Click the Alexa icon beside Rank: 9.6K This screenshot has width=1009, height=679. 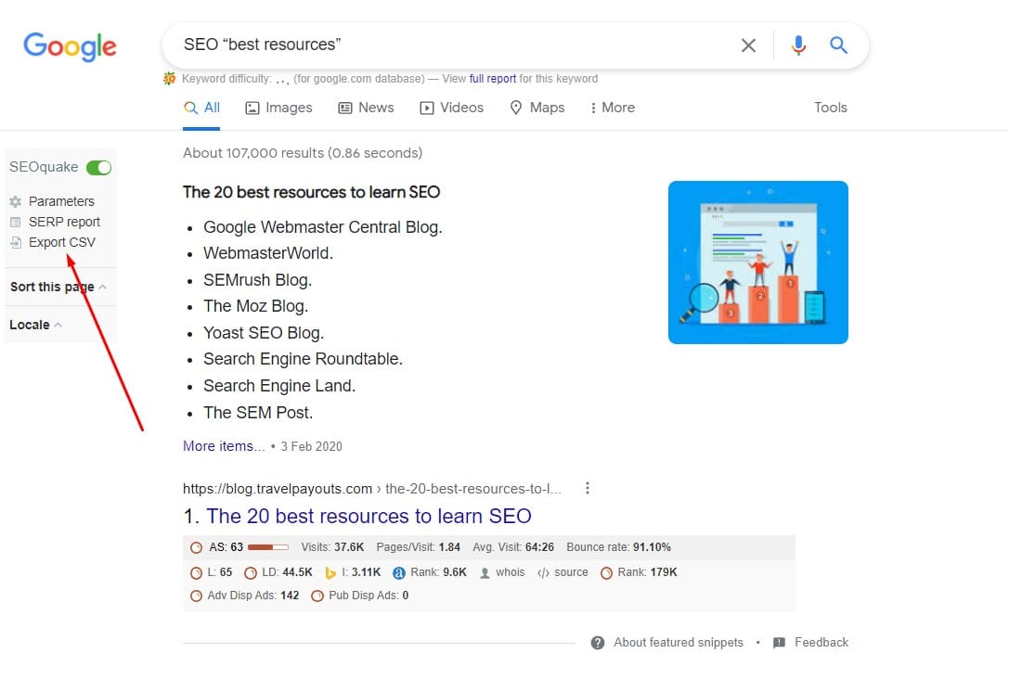click(399, 573)
